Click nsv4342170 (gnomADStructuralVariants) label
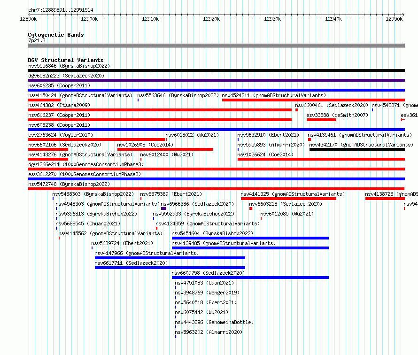This screenshot has height=355, width=418. point(361,145)
